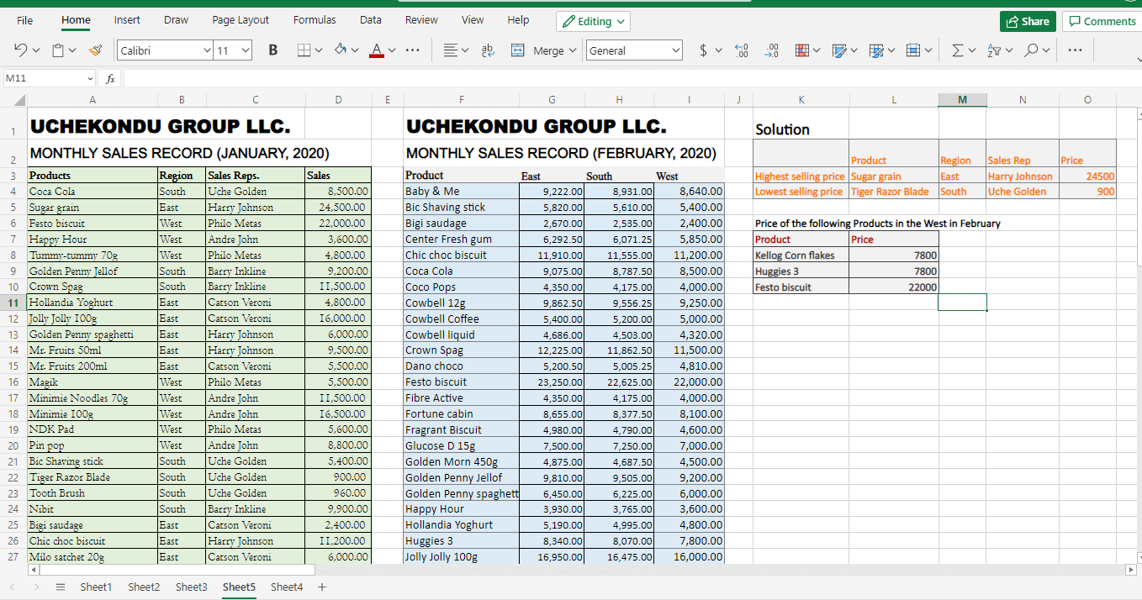Expand the font size dropdown
This screenshot has height=600, width=1142.
tap(245, 50)
